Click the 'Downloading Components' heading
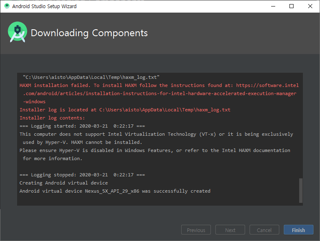 [89, 33]
